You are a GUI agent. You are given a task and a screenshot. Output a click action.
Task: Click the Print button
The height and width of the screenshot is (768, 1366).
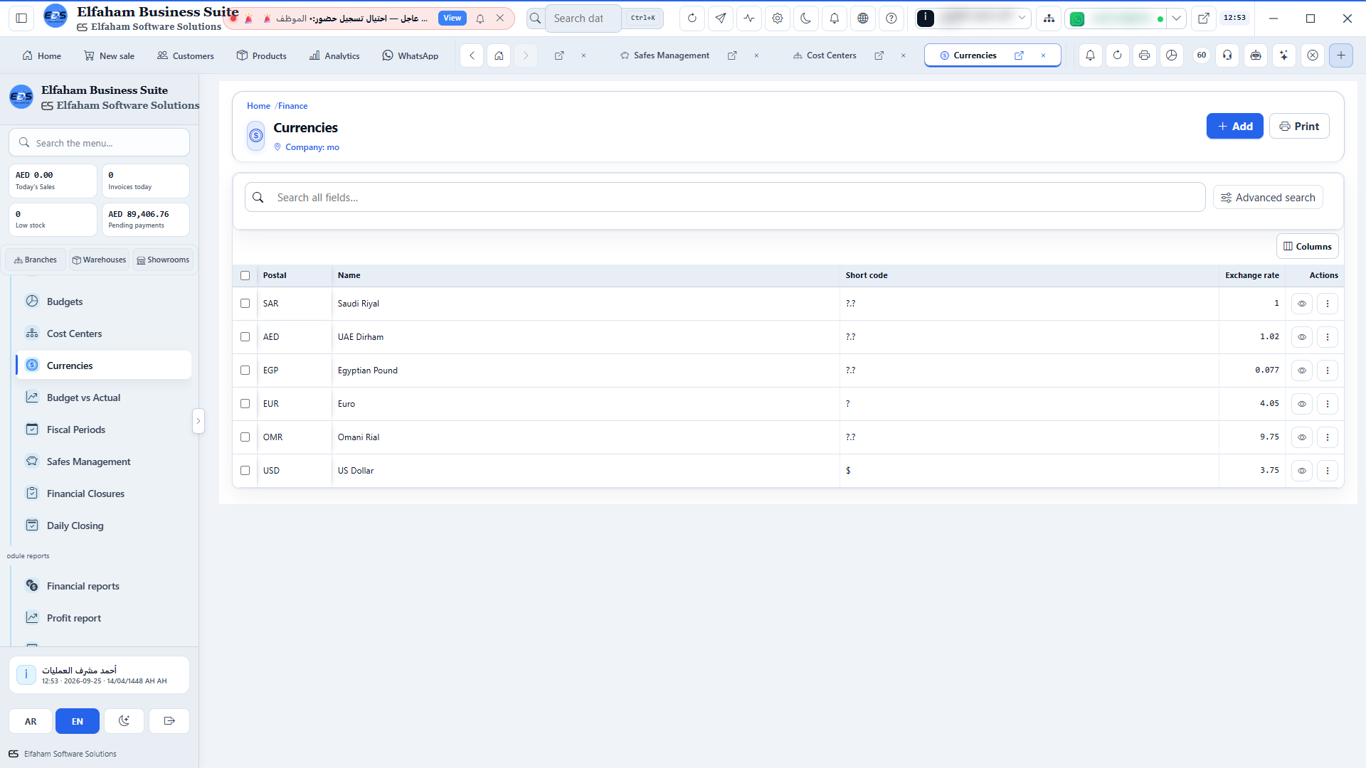pos(1298,126)
